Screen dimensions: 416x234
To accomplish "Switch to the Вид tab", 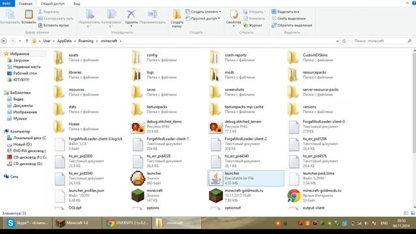I will point(77,4).
